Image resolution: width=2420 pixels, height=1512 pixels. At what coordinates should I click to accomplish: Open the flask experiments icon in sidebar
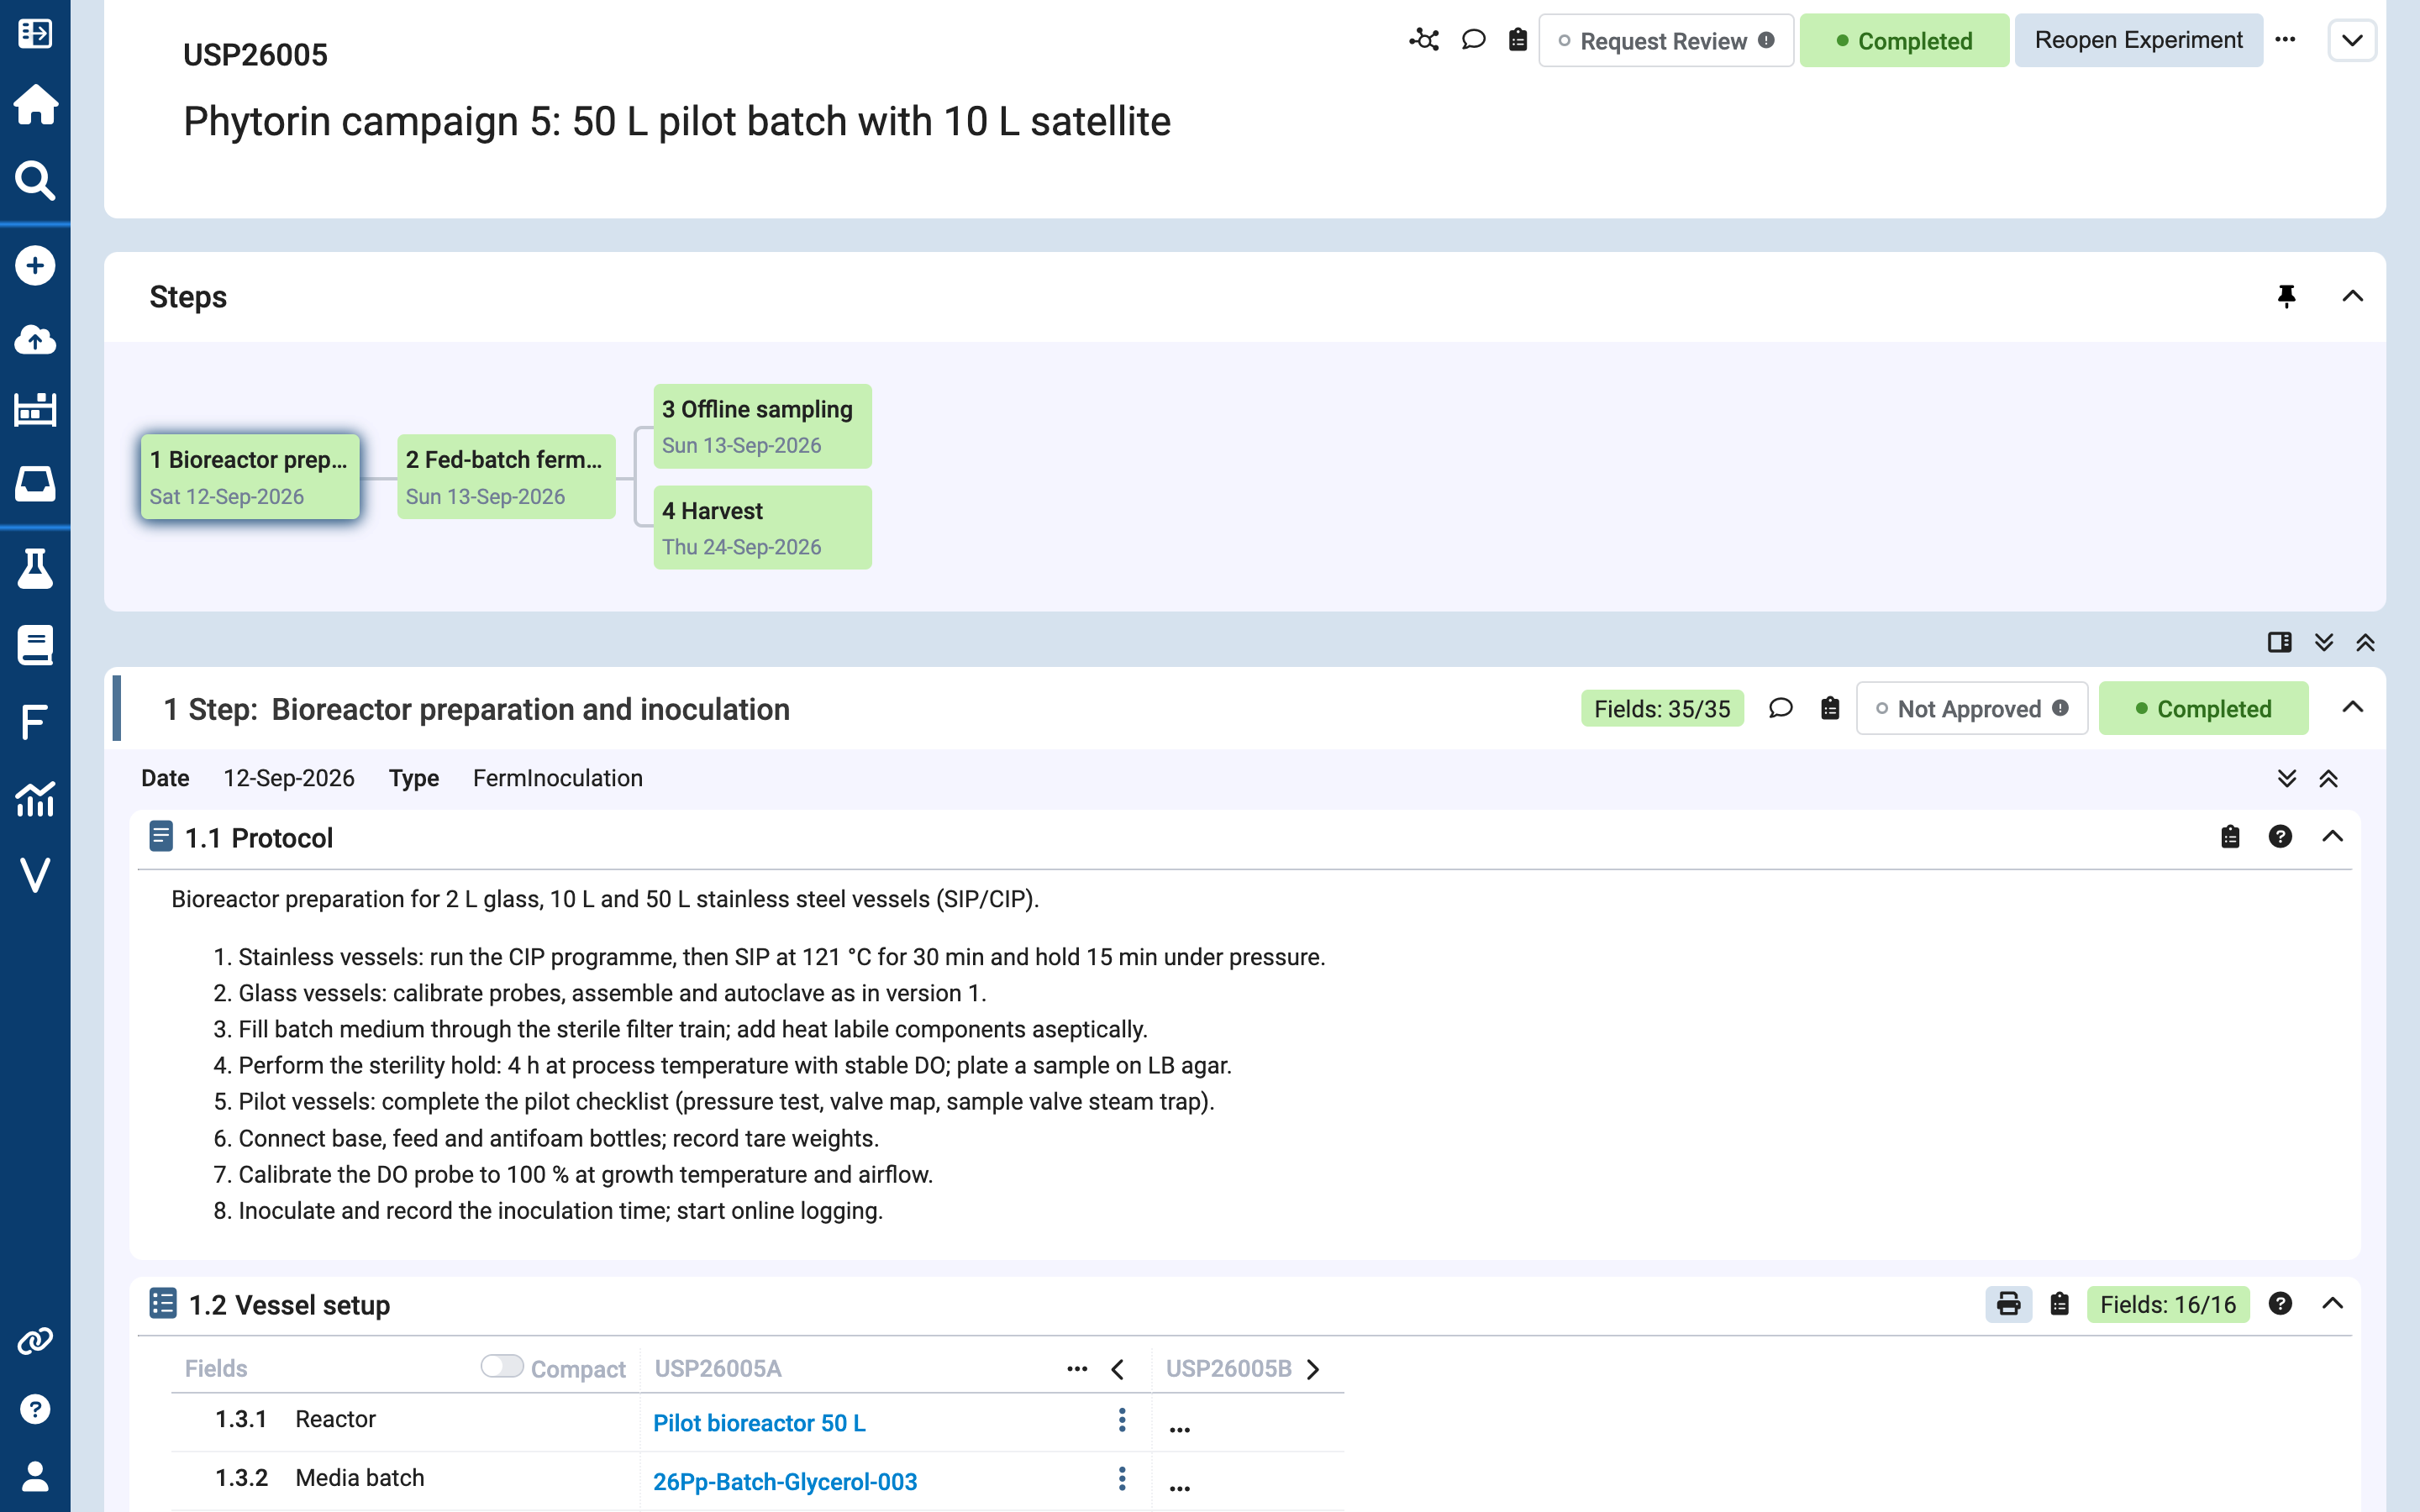(x=35, y=569)
